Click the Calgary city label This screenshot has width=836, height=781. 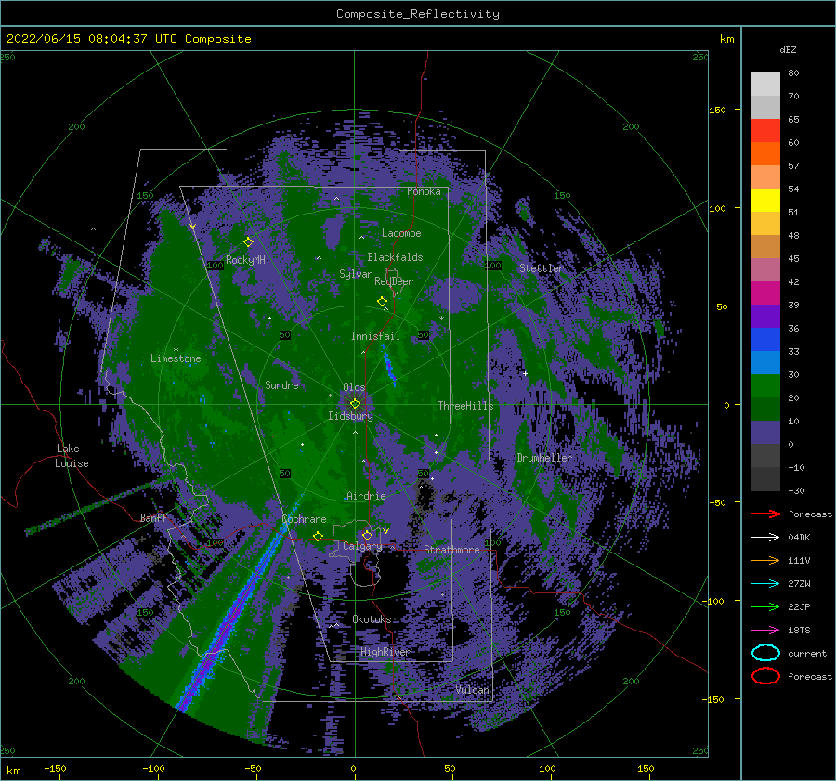(362, 546)
